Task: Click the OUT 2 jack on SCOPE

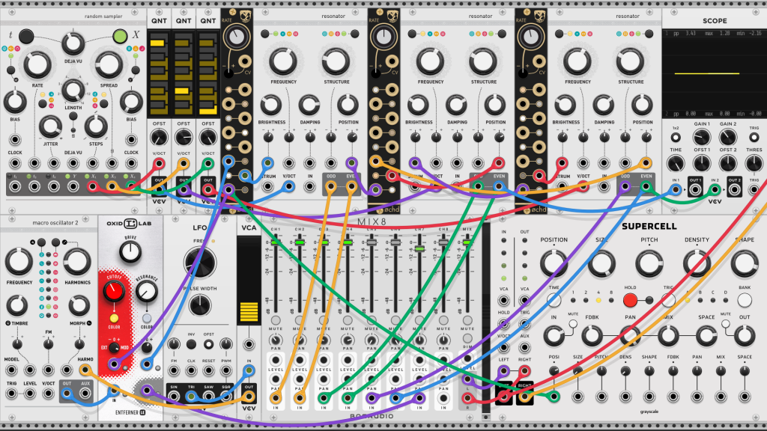Action: (734, 189)
